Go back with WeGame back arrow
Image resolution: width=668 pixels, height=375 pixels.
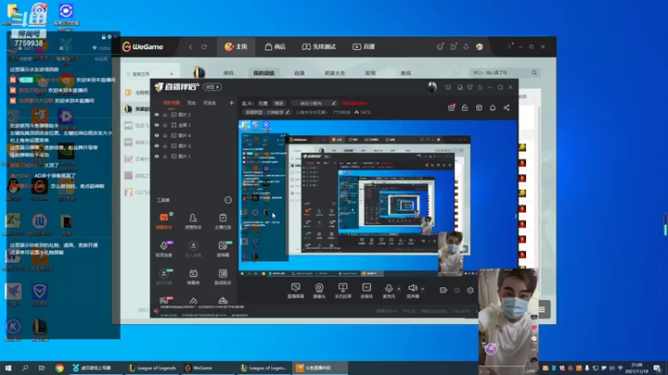[x=190, y=47]
